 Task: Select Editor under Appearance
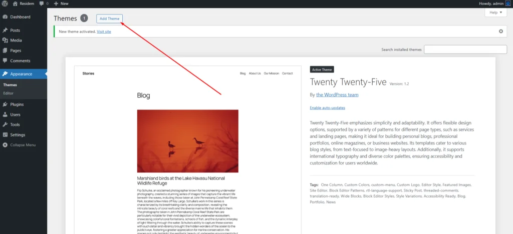point(8,93)
